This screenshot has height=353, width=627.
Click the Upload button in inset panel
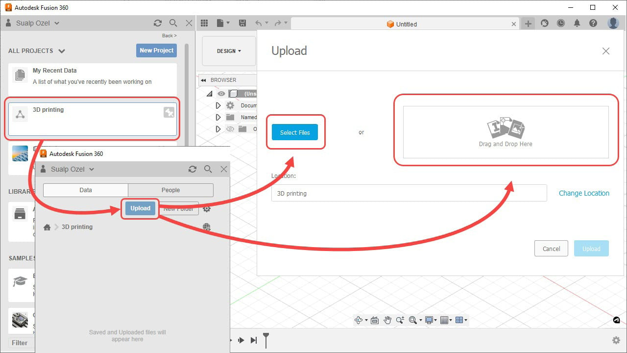(140, 208)
